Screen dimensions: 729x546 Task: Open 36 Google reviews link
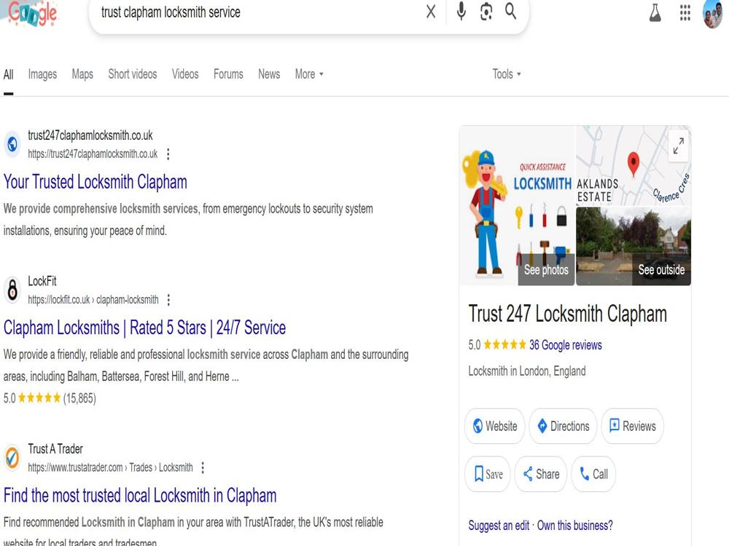click(x=566, y=345)
